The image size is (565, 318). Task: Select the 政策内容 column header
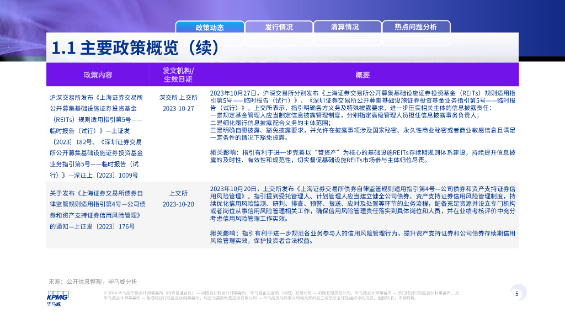click(x=98, y=75)
